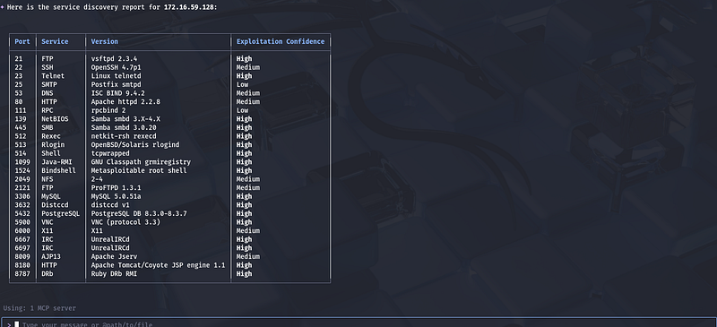Select port number 2121
Viewport: 717px width, 327px height.
tap(22, 187)
